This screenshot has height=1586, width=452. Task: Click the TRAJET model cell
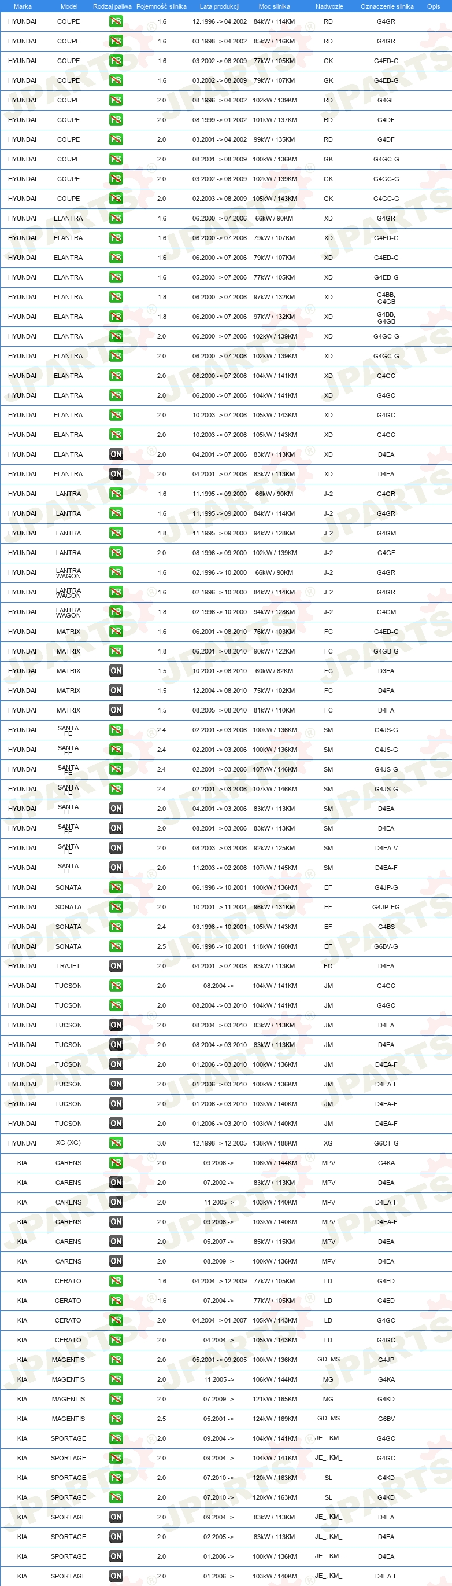[x=68, y=966]
